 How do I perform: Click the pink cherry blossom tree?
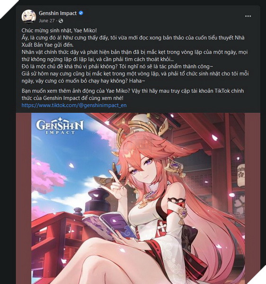(45, 176)
